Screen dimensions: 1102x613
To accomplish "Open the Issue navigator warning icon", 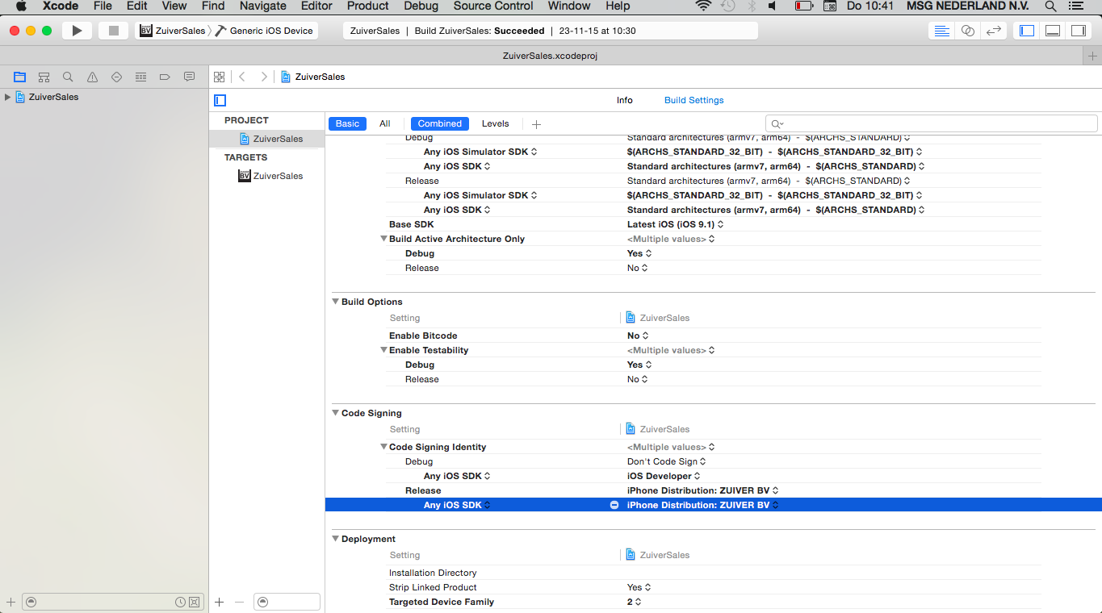I will pyautogui.click(x=93, y=77).
